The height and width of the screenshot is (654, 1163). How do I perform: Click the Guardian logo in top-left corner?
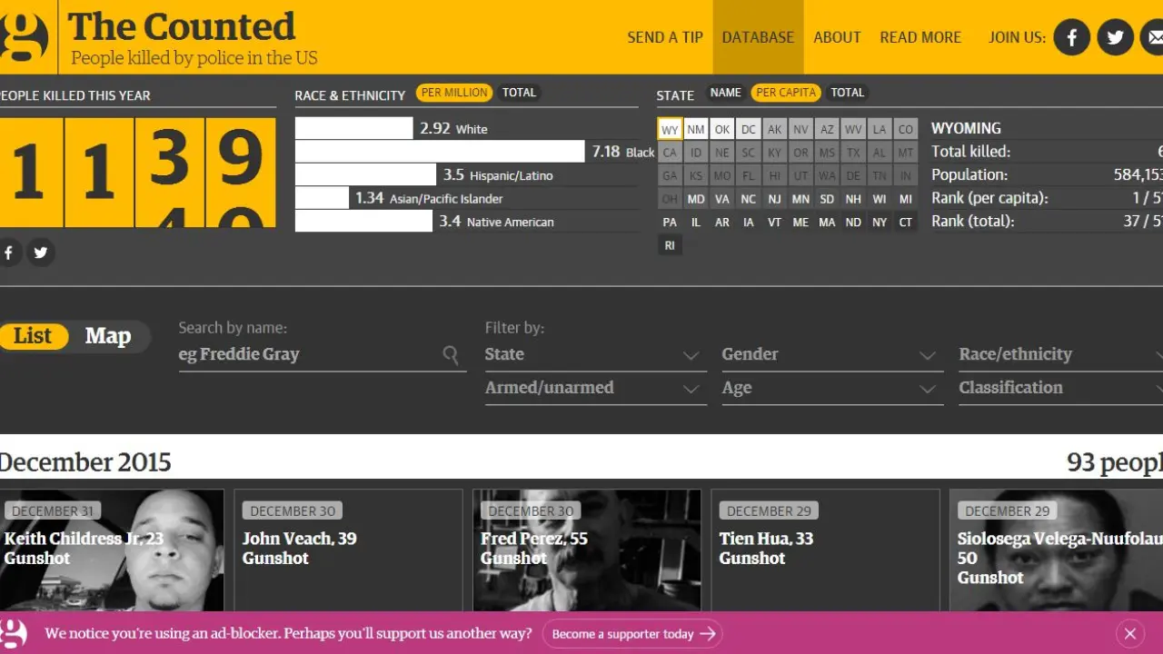[25, 37]
